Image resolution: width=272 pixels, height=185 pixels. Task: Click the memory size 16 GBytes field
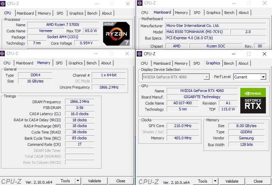pos(35,81)
